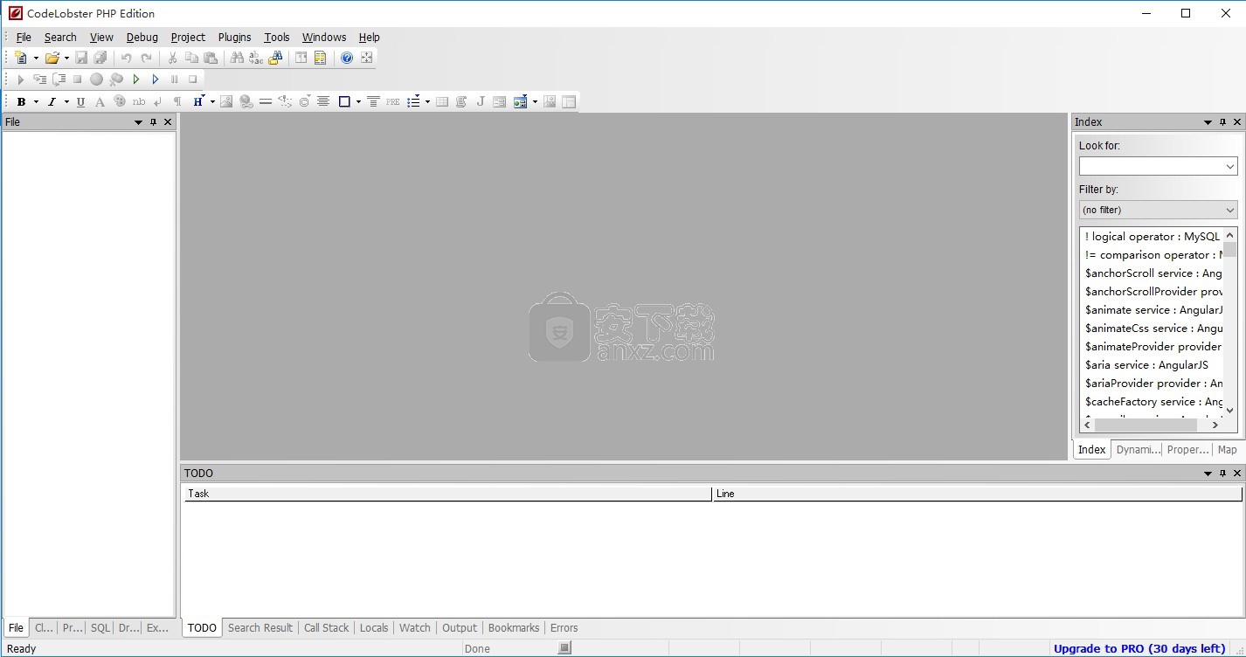Click the Redo arrow icon
Viewport: 1246px width, 657px height.
tap(146, 58)
